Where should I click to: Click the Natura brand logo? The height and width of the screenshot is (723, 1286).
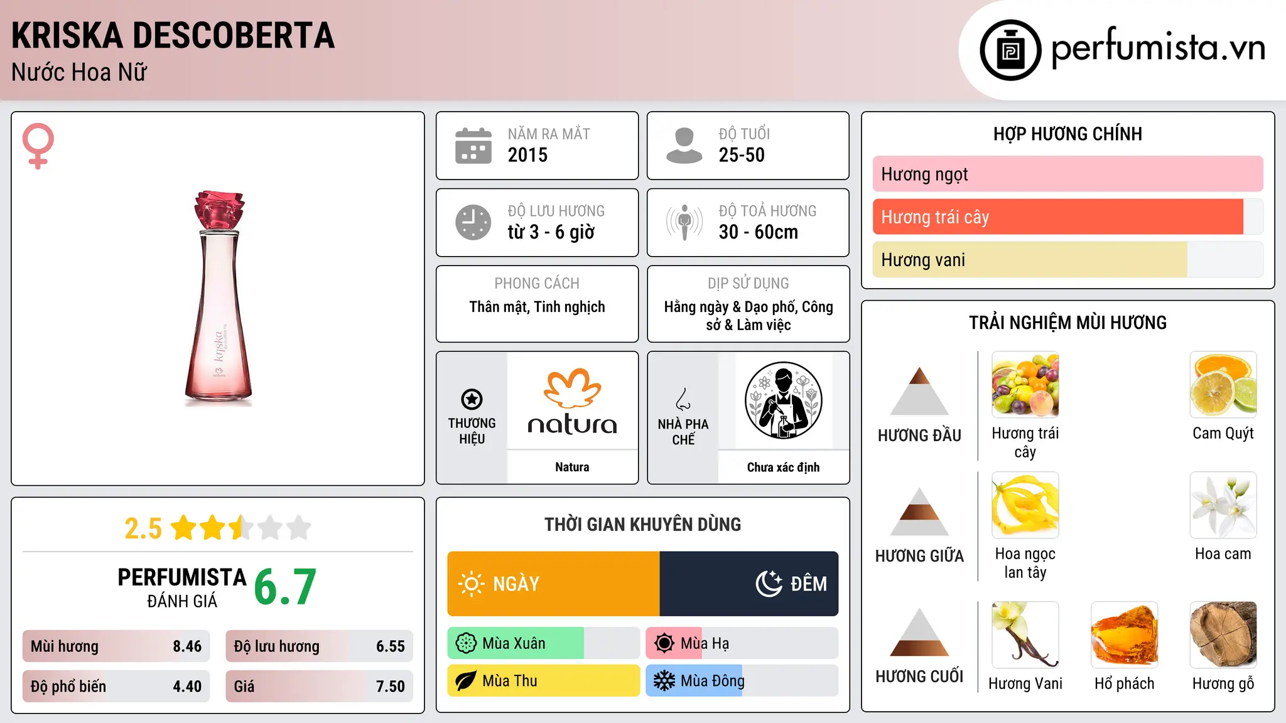pos(572,402)
